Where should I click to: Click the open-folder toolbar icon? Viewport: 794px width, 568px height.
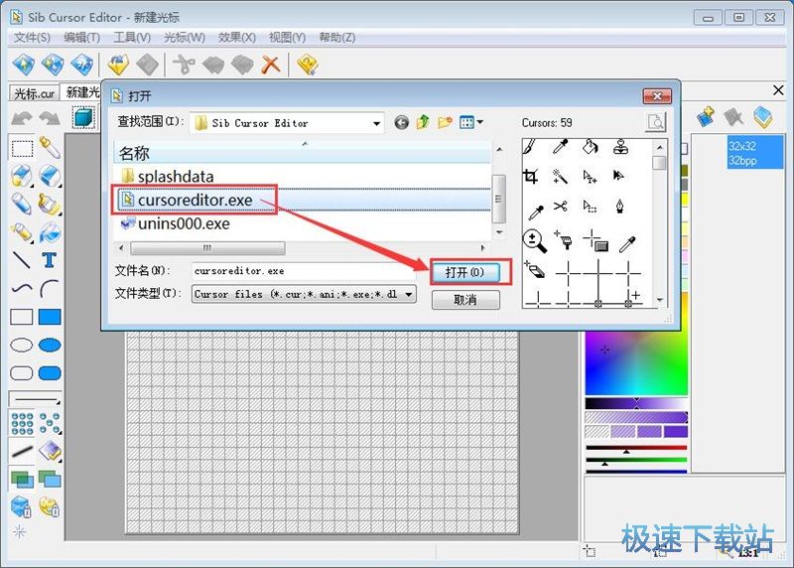118,65
